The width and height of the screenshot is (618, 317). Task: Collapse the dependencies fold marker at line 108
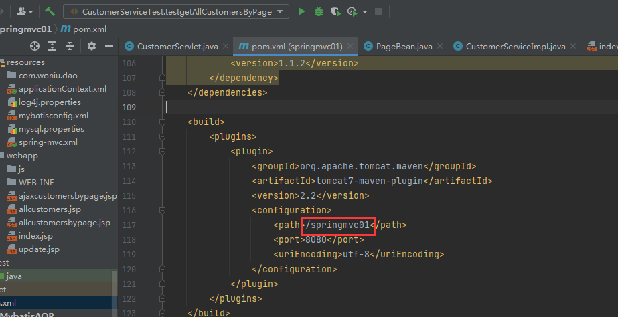coord(162,92)
